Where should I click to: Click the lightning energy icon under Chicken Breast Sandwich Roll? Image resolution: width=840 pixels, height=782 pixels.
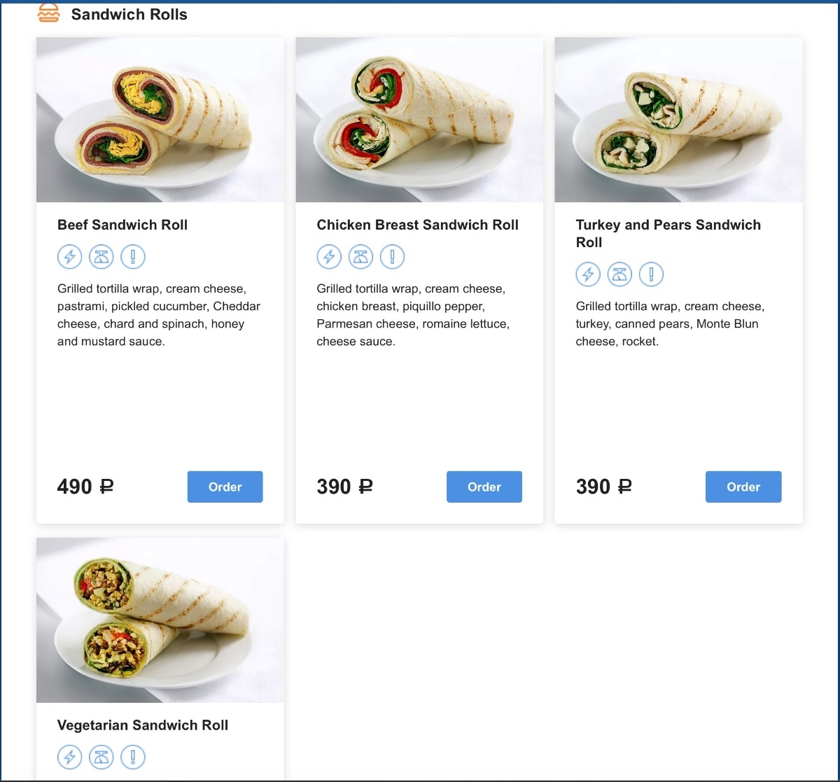tap(329, 257)
